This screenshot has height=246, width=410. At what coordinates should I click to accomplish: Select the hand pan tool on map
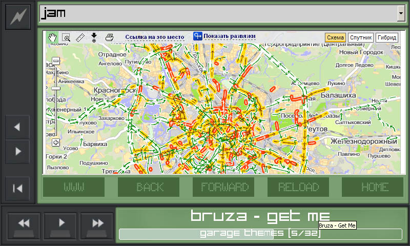pos(52,37)
